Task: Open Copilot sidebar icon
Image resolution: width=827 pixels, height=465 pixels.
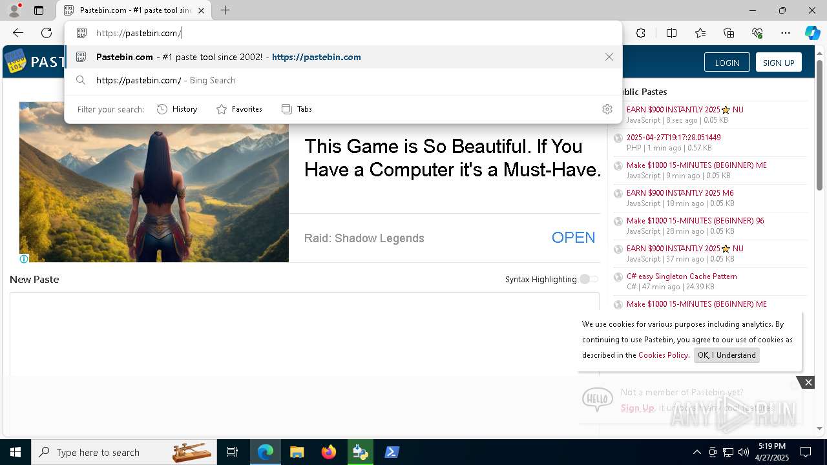Action: pyautogui.click(x=812, y=33)
